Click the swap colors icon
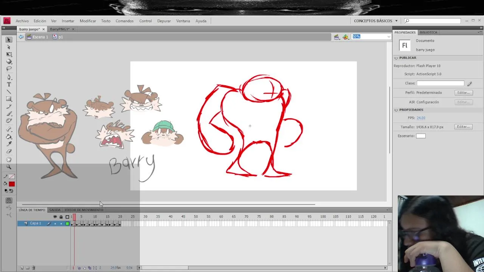Image resolution: width=484 pixels, height=272 pixels. coord(11,191)
